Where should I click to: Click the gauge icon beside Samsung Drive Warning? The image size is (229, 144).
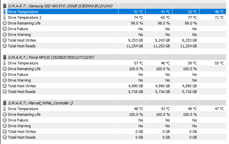[x=5, y=35]
